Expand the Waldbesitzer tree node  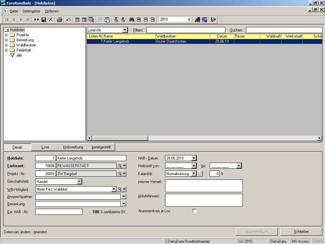tap(6, 45)
